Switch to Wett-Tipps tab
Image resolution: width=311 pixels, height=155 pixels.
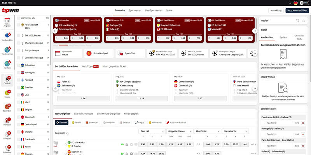pyautogui.click(x=90, y=66)
